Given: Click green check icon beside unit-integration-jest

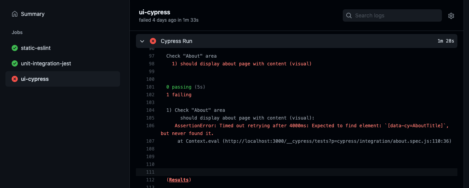Looking at the screenshot, I should [15, 63].
